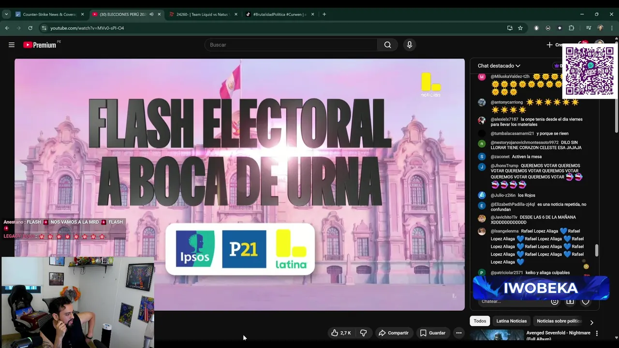Open more actions three-dot button under video

459,333
